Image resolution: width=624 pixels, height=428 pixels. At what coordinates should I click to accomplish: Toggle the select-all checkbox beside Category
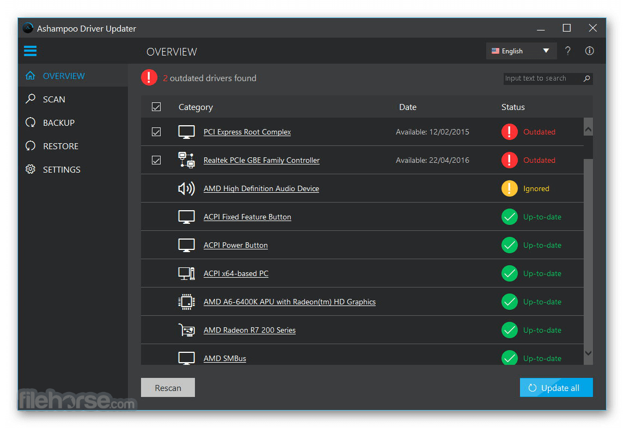[156, 107]
